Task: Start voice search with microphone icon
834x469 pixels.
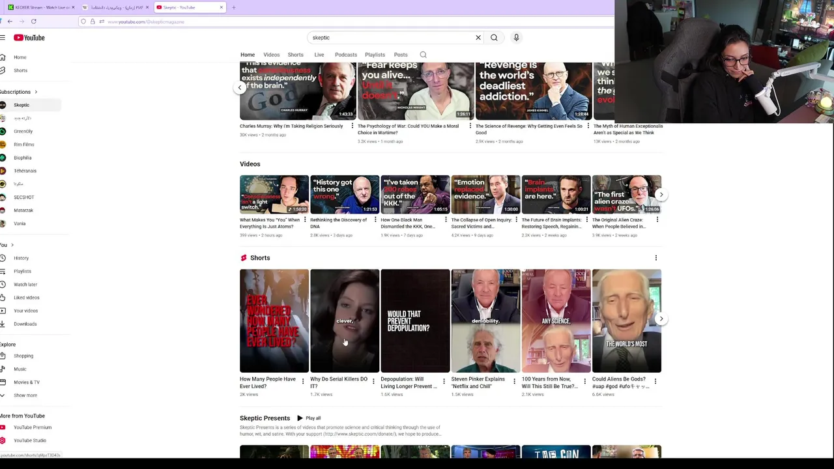Action: pos(516,38)
